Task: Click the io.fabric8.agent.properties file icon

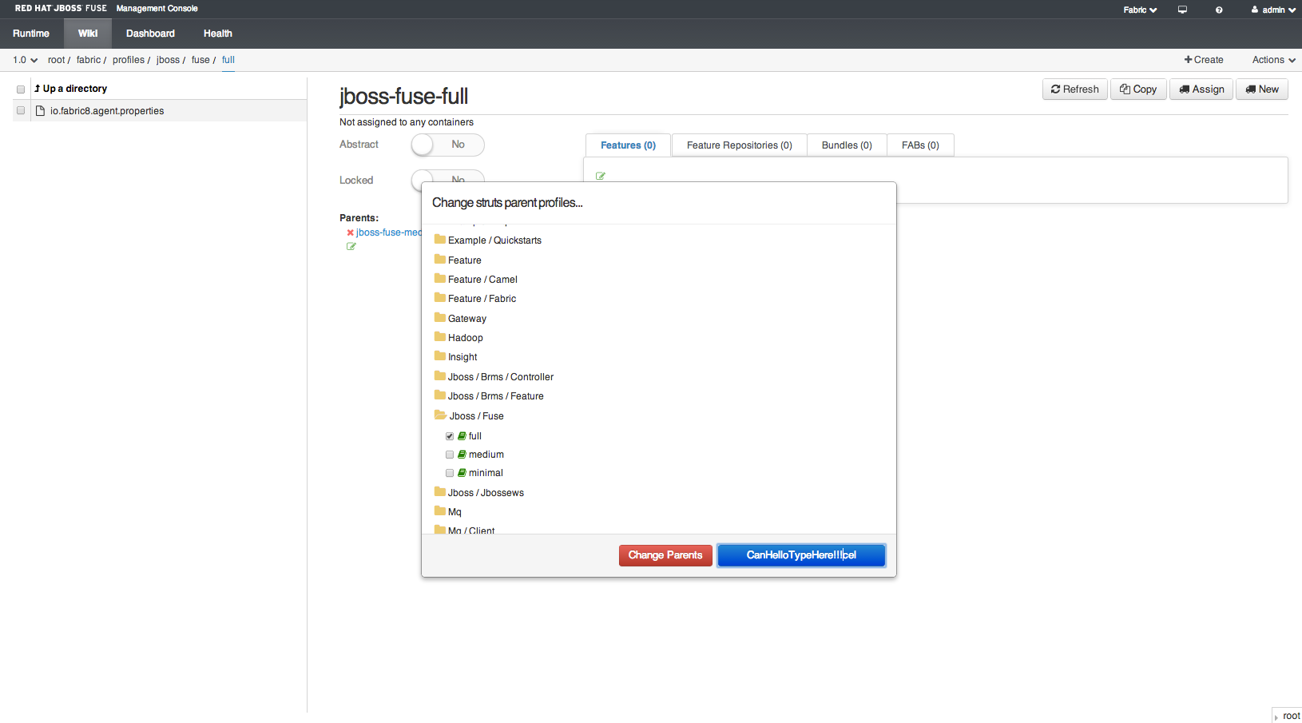Action: pos(40,111)
